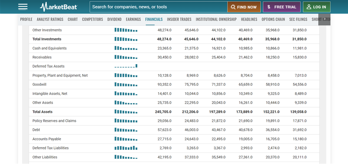Click the Cash and Equivalents sparkline
The height and width of the screenshot is (164, 348).
126,48
